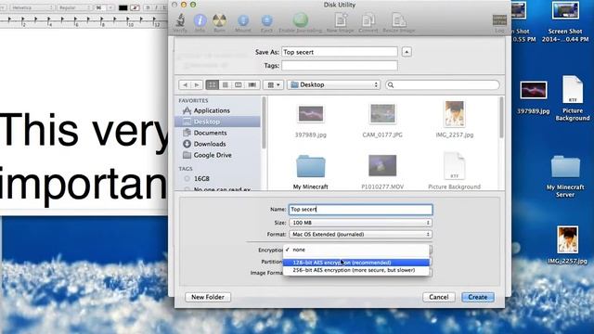594x334 pixels.
Task: Go back with the left arrow button
Action: click(185, 84)
